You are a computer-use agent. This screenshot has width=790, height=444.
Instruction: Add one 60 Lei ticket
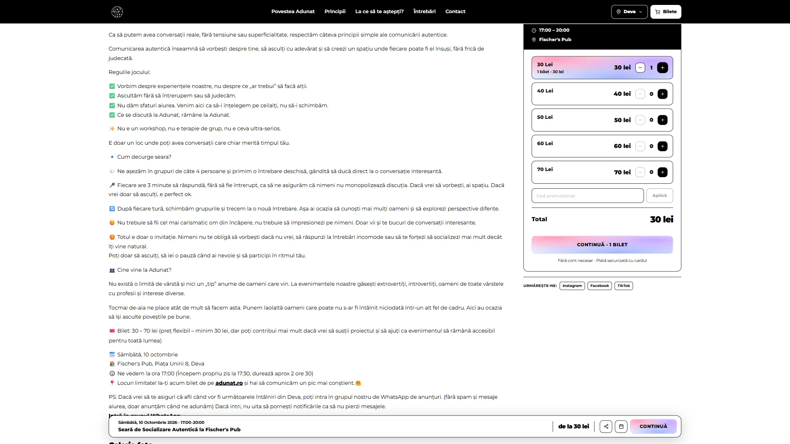click(x=662, y=146)
